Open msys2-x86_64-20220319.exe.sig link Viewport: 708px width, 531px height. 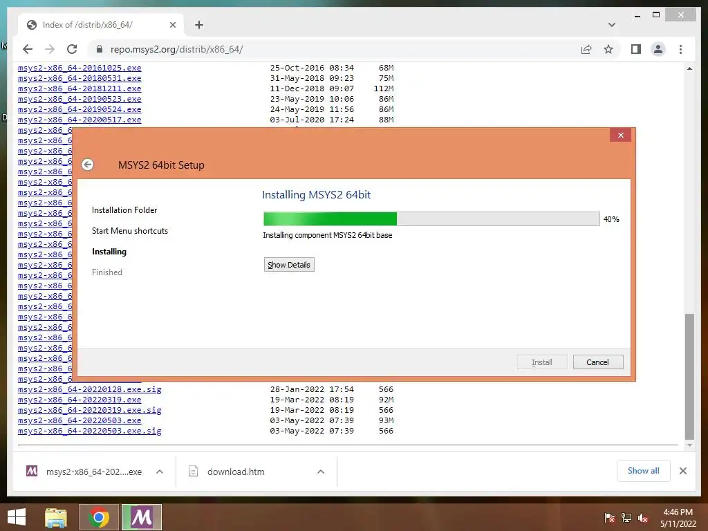89,410
